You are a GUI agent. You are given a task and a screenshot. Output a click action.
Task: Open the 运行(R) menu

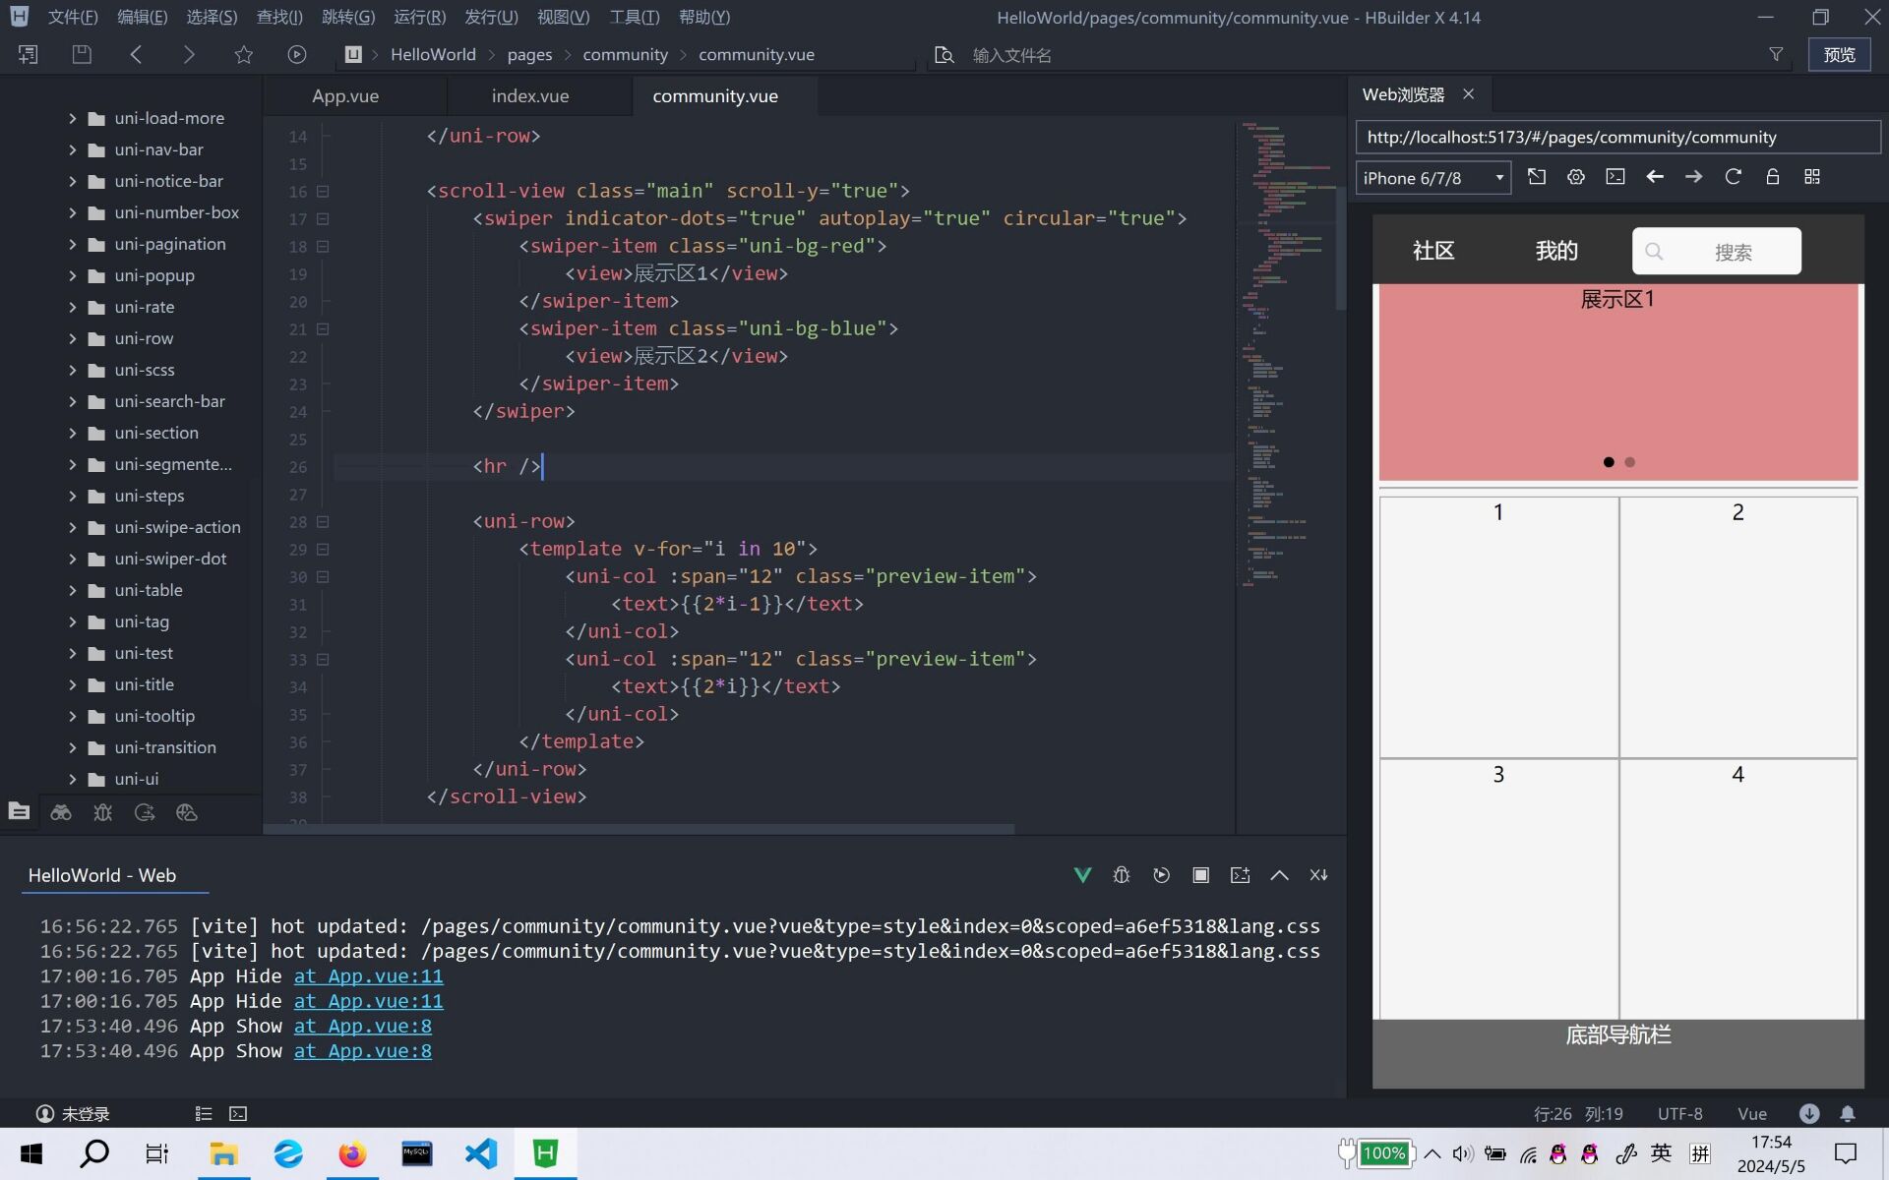coord(419,17)
